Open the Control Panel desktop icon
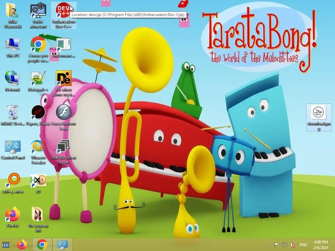 [x=13, y=149]
